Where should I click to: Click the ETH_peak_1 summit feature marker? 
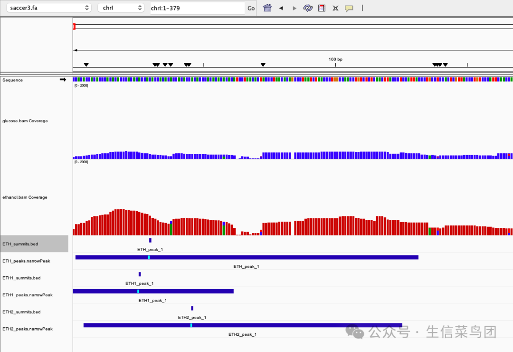tap(150, 240)
